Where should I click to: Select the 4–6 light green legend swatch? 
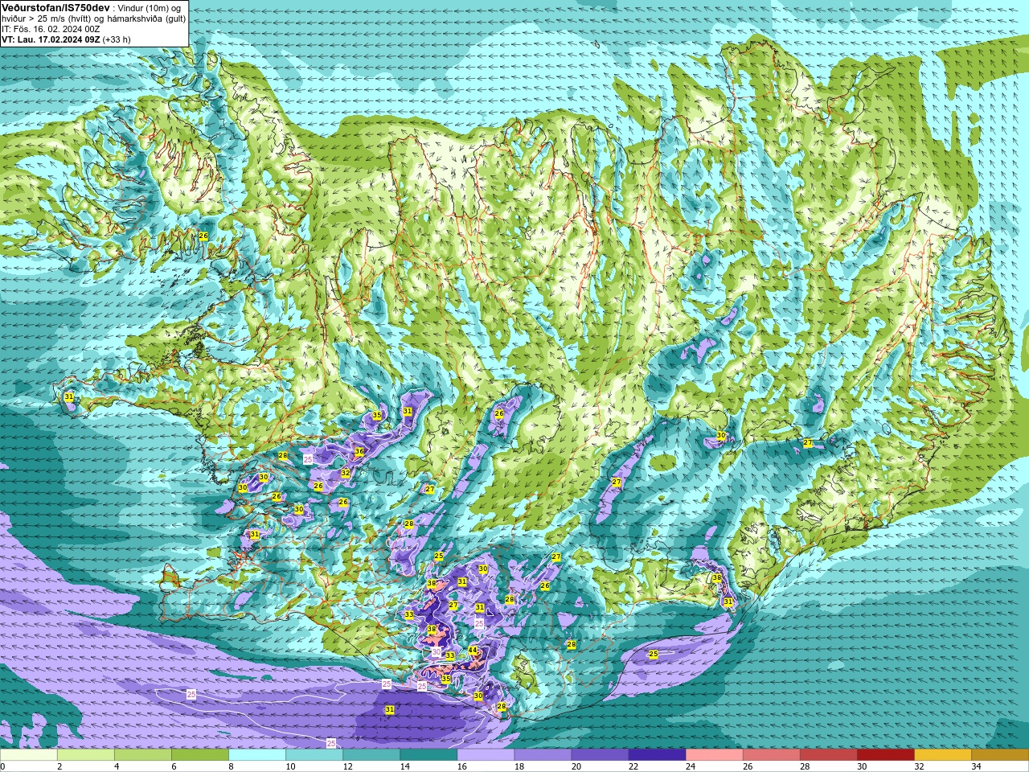(143, 755)
